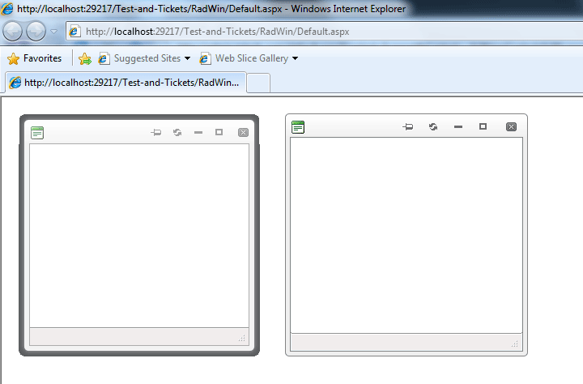Click the Internet Explorer logo in title bar
The image size is (583, 384).
(x=7, y=9)
